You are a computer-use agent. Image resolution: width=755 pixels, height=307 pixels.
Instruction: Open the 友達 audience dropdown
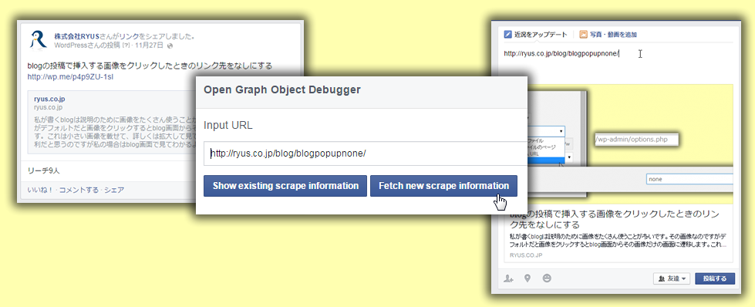click(672, 278)
